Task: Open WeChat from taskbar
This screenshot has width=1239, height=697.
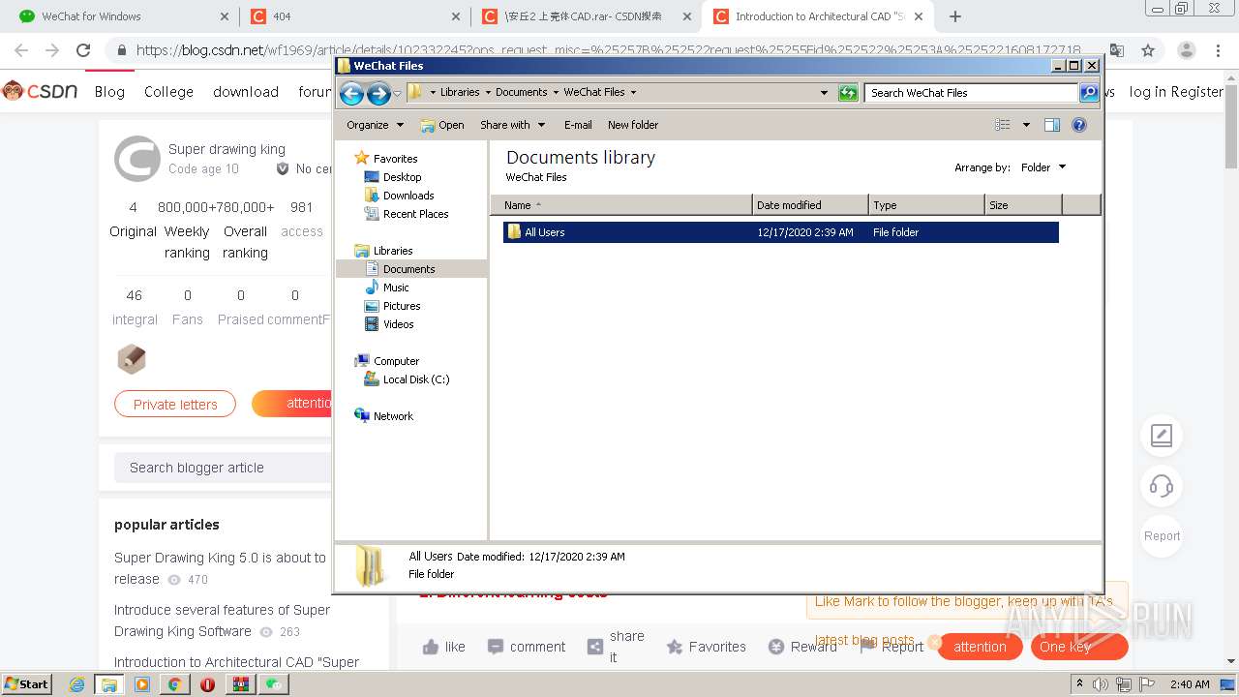Action: pos(275,683)
